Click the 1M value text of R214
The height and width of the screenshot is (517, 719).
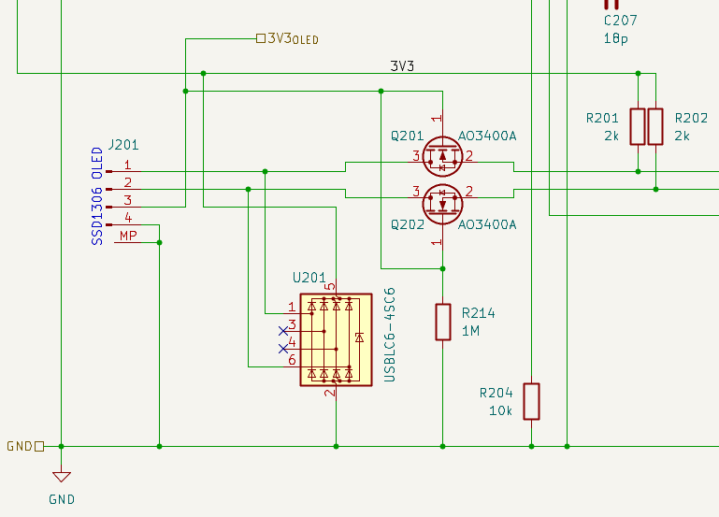point(470,331)
